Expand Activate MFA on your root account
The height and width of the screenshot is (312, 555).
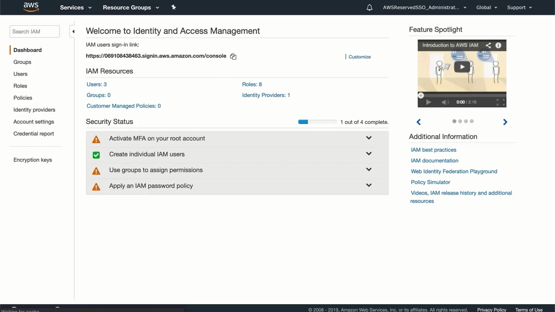(369, 138)
